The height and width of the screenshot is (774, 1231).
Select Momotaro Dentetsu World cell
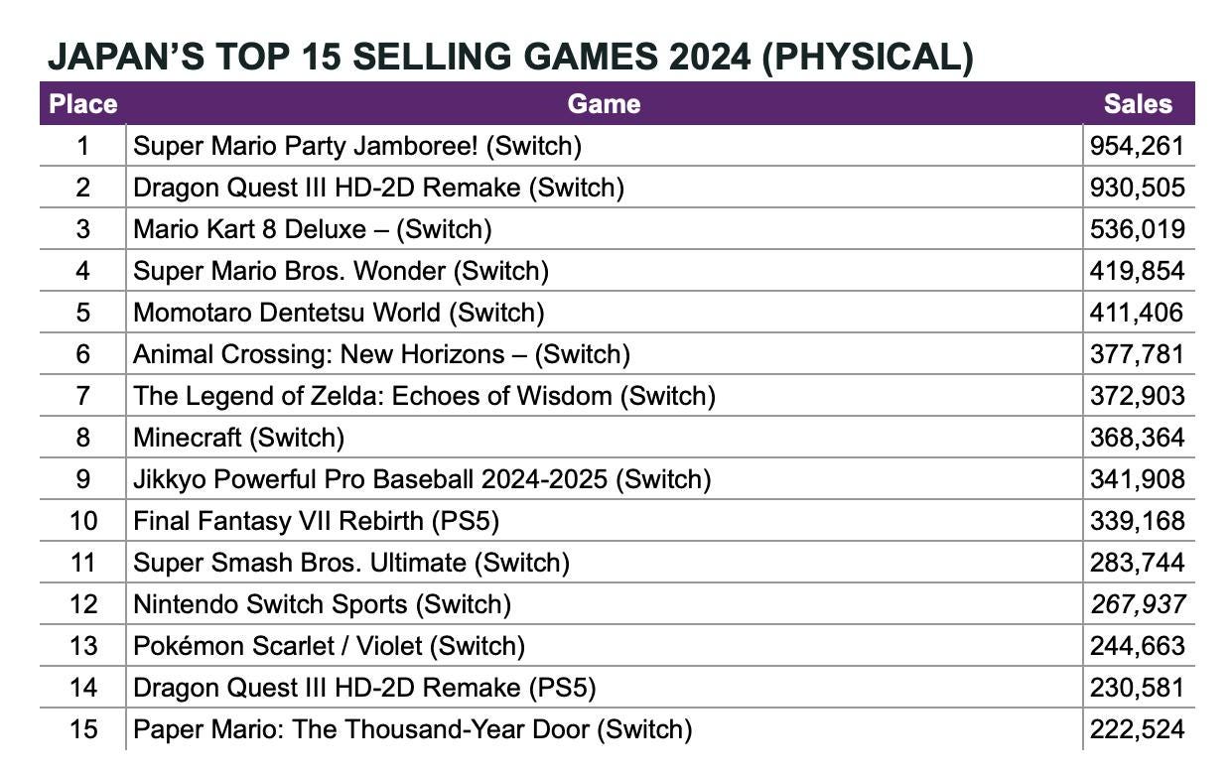339,313
